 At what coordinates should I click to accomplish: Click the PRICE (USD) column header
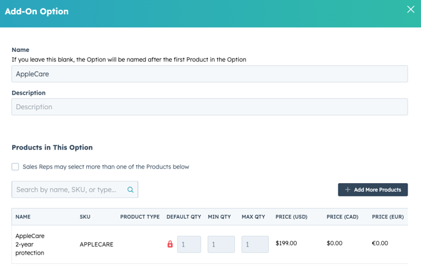291,217
